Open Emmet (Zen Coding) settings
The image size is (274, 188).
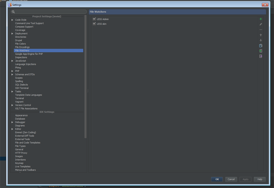point(25,132)
